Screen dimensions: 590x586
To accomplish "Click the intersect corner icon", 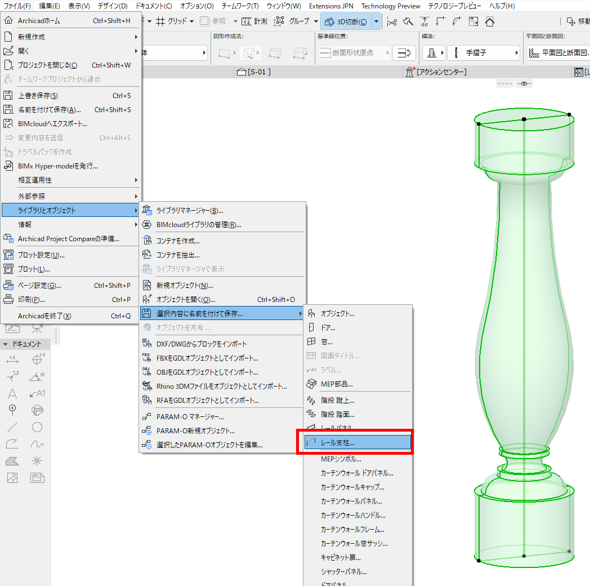I will 440,22.
